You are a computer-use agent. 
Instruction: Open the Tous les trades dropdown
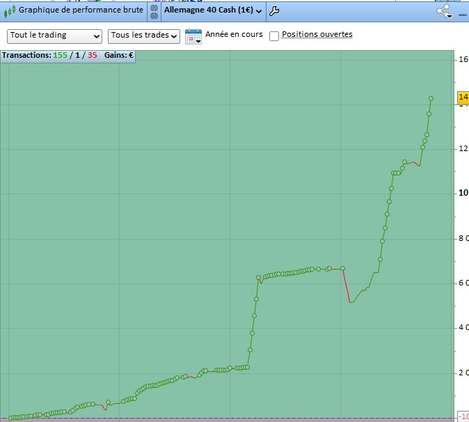[144, 36]
